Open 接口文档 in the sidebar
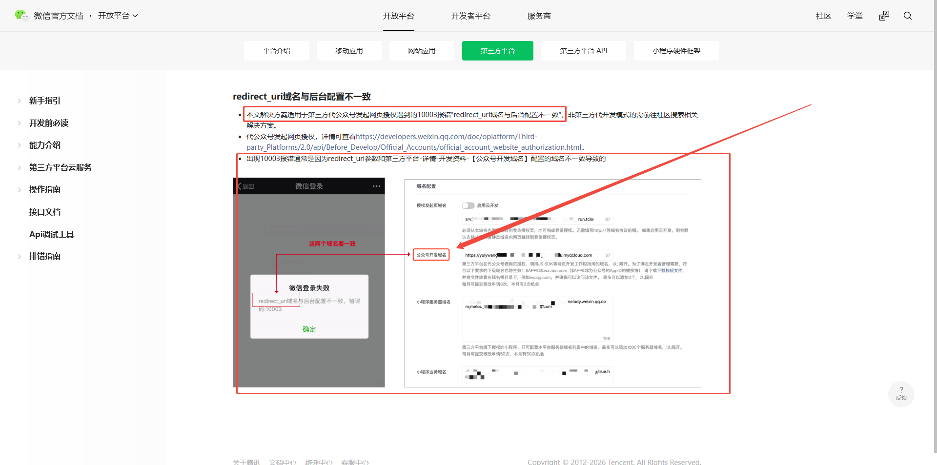Viewport: 937px width, 465px height. (x=45, y=212)
